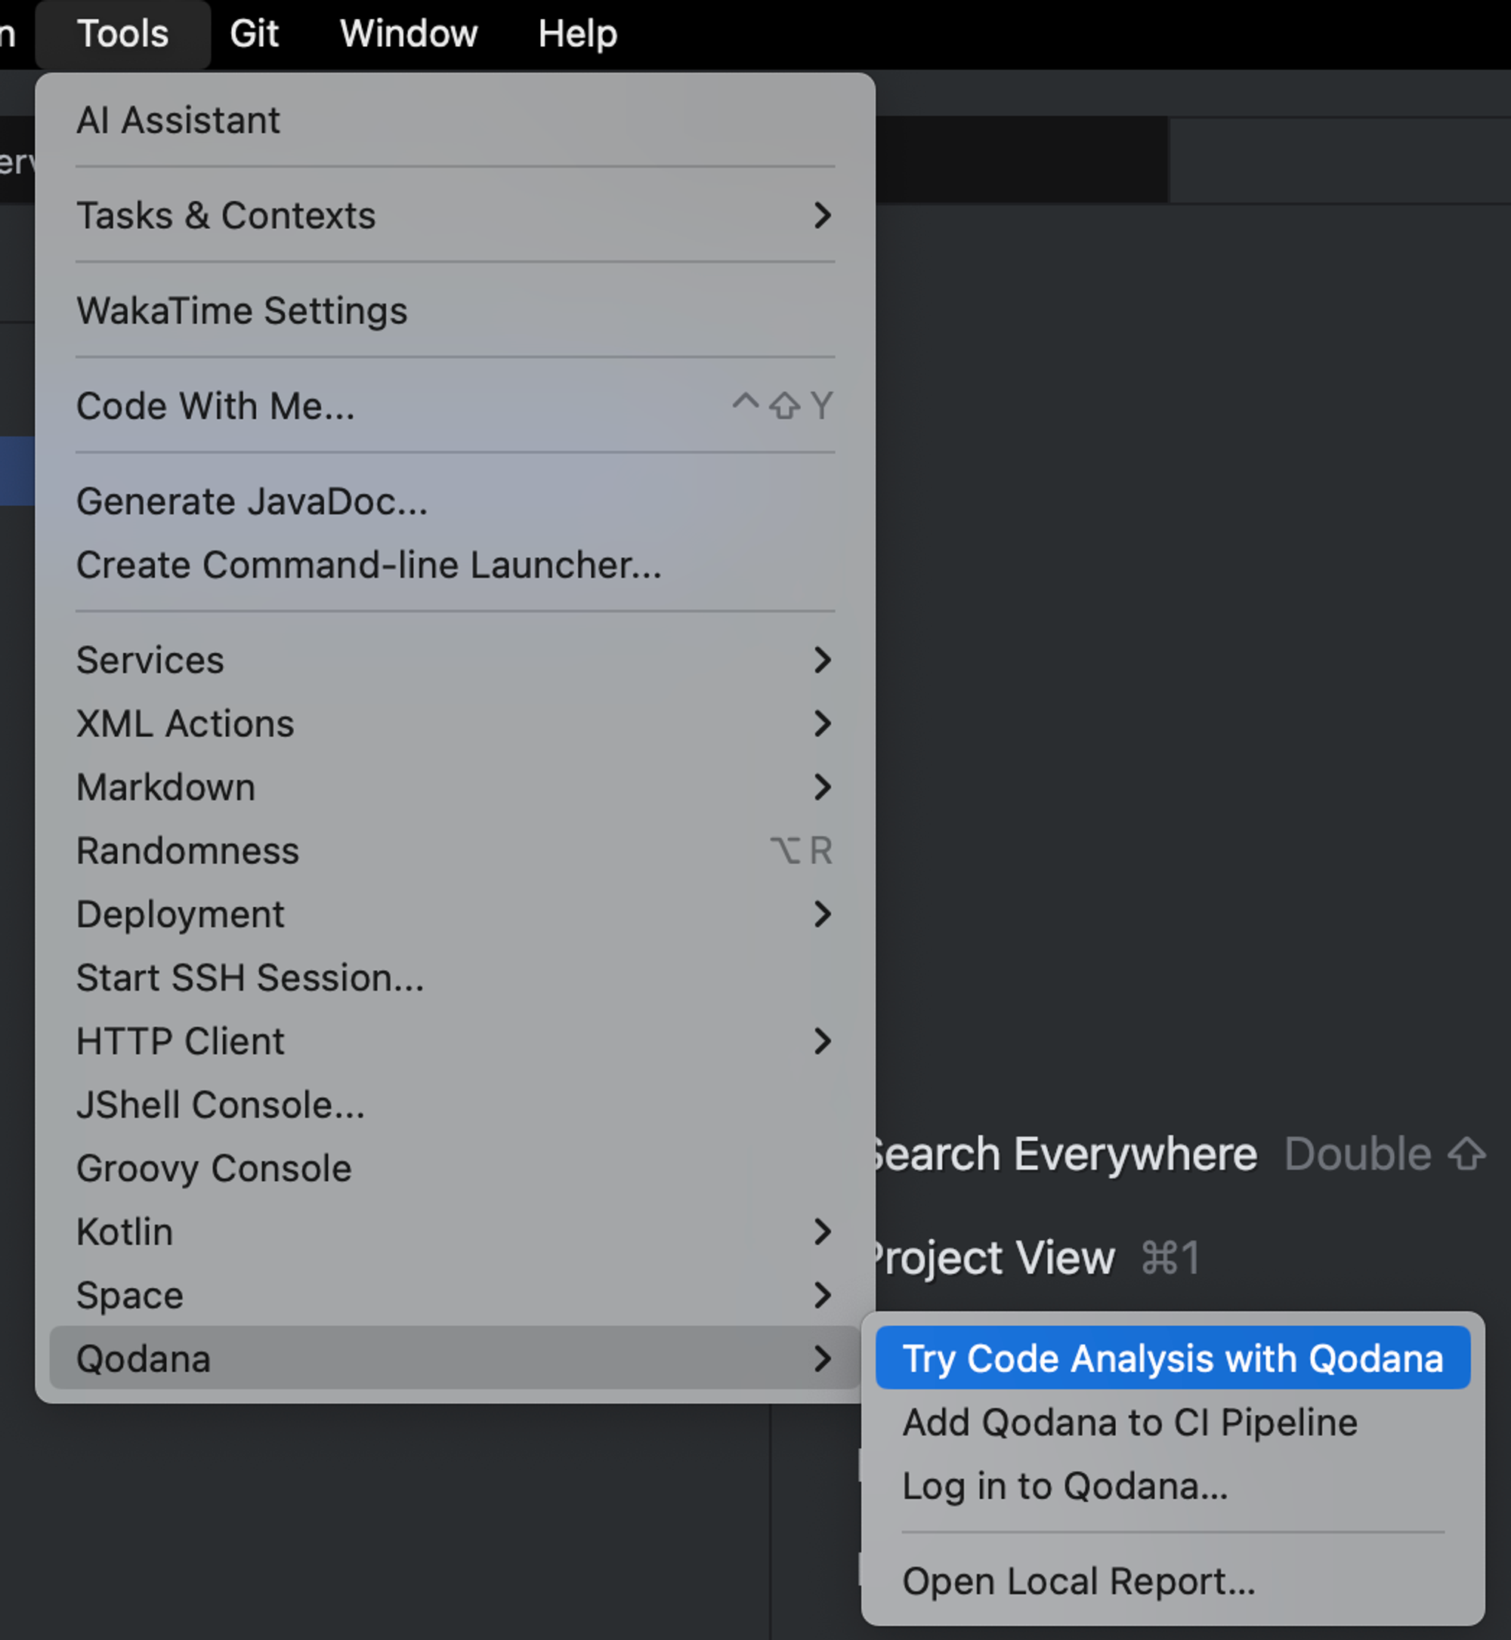
Task: Open the Git menu
Action: coord(253,34)
